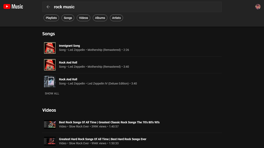264x148 pixels.
Task: Click Mothership thumbnail beside Rock And Roll
Action: pyautogui.click(x=50, y=65)
